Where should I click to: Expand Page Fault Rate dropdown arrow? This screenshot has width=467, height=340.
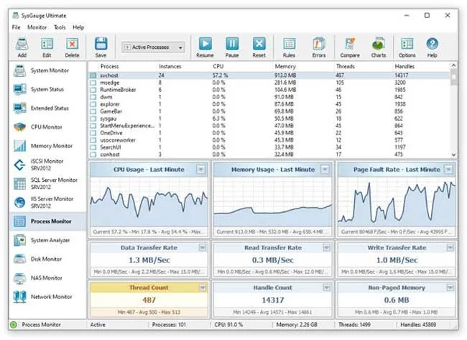coord(448,170)
